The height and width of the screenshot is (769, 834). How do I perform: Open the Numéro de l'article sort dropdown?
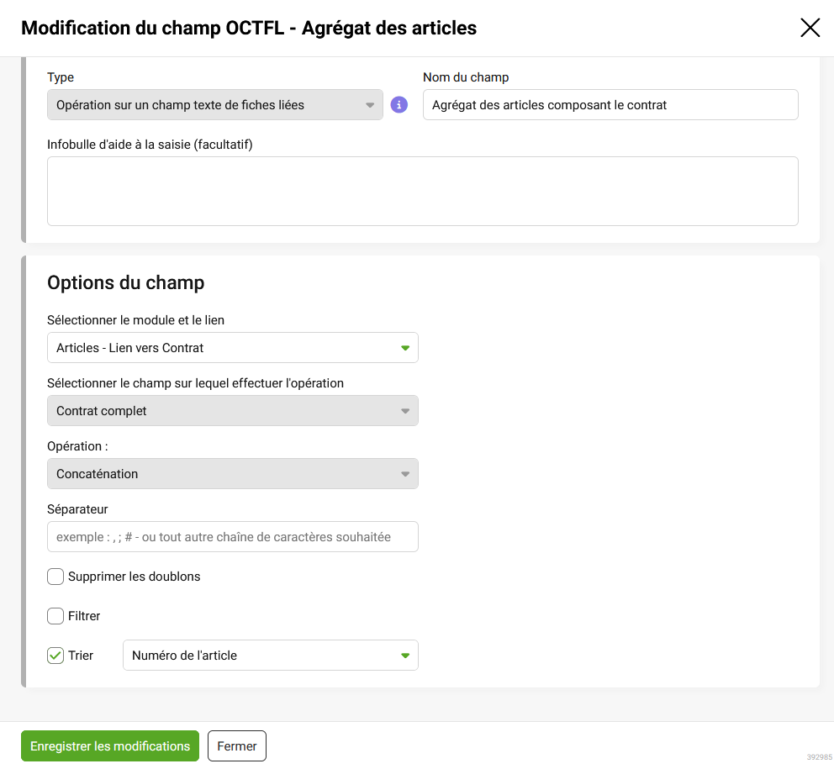[x=270, y=656]
